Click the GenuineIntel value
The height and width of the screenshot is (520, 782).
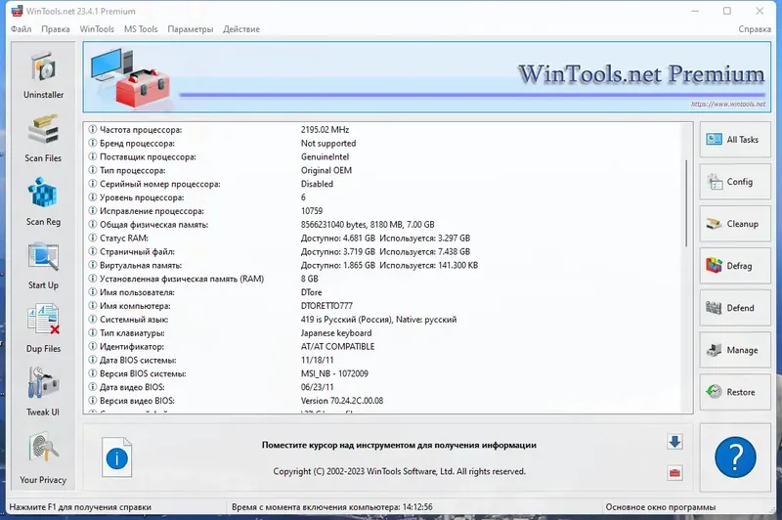(x=325, y=156)
